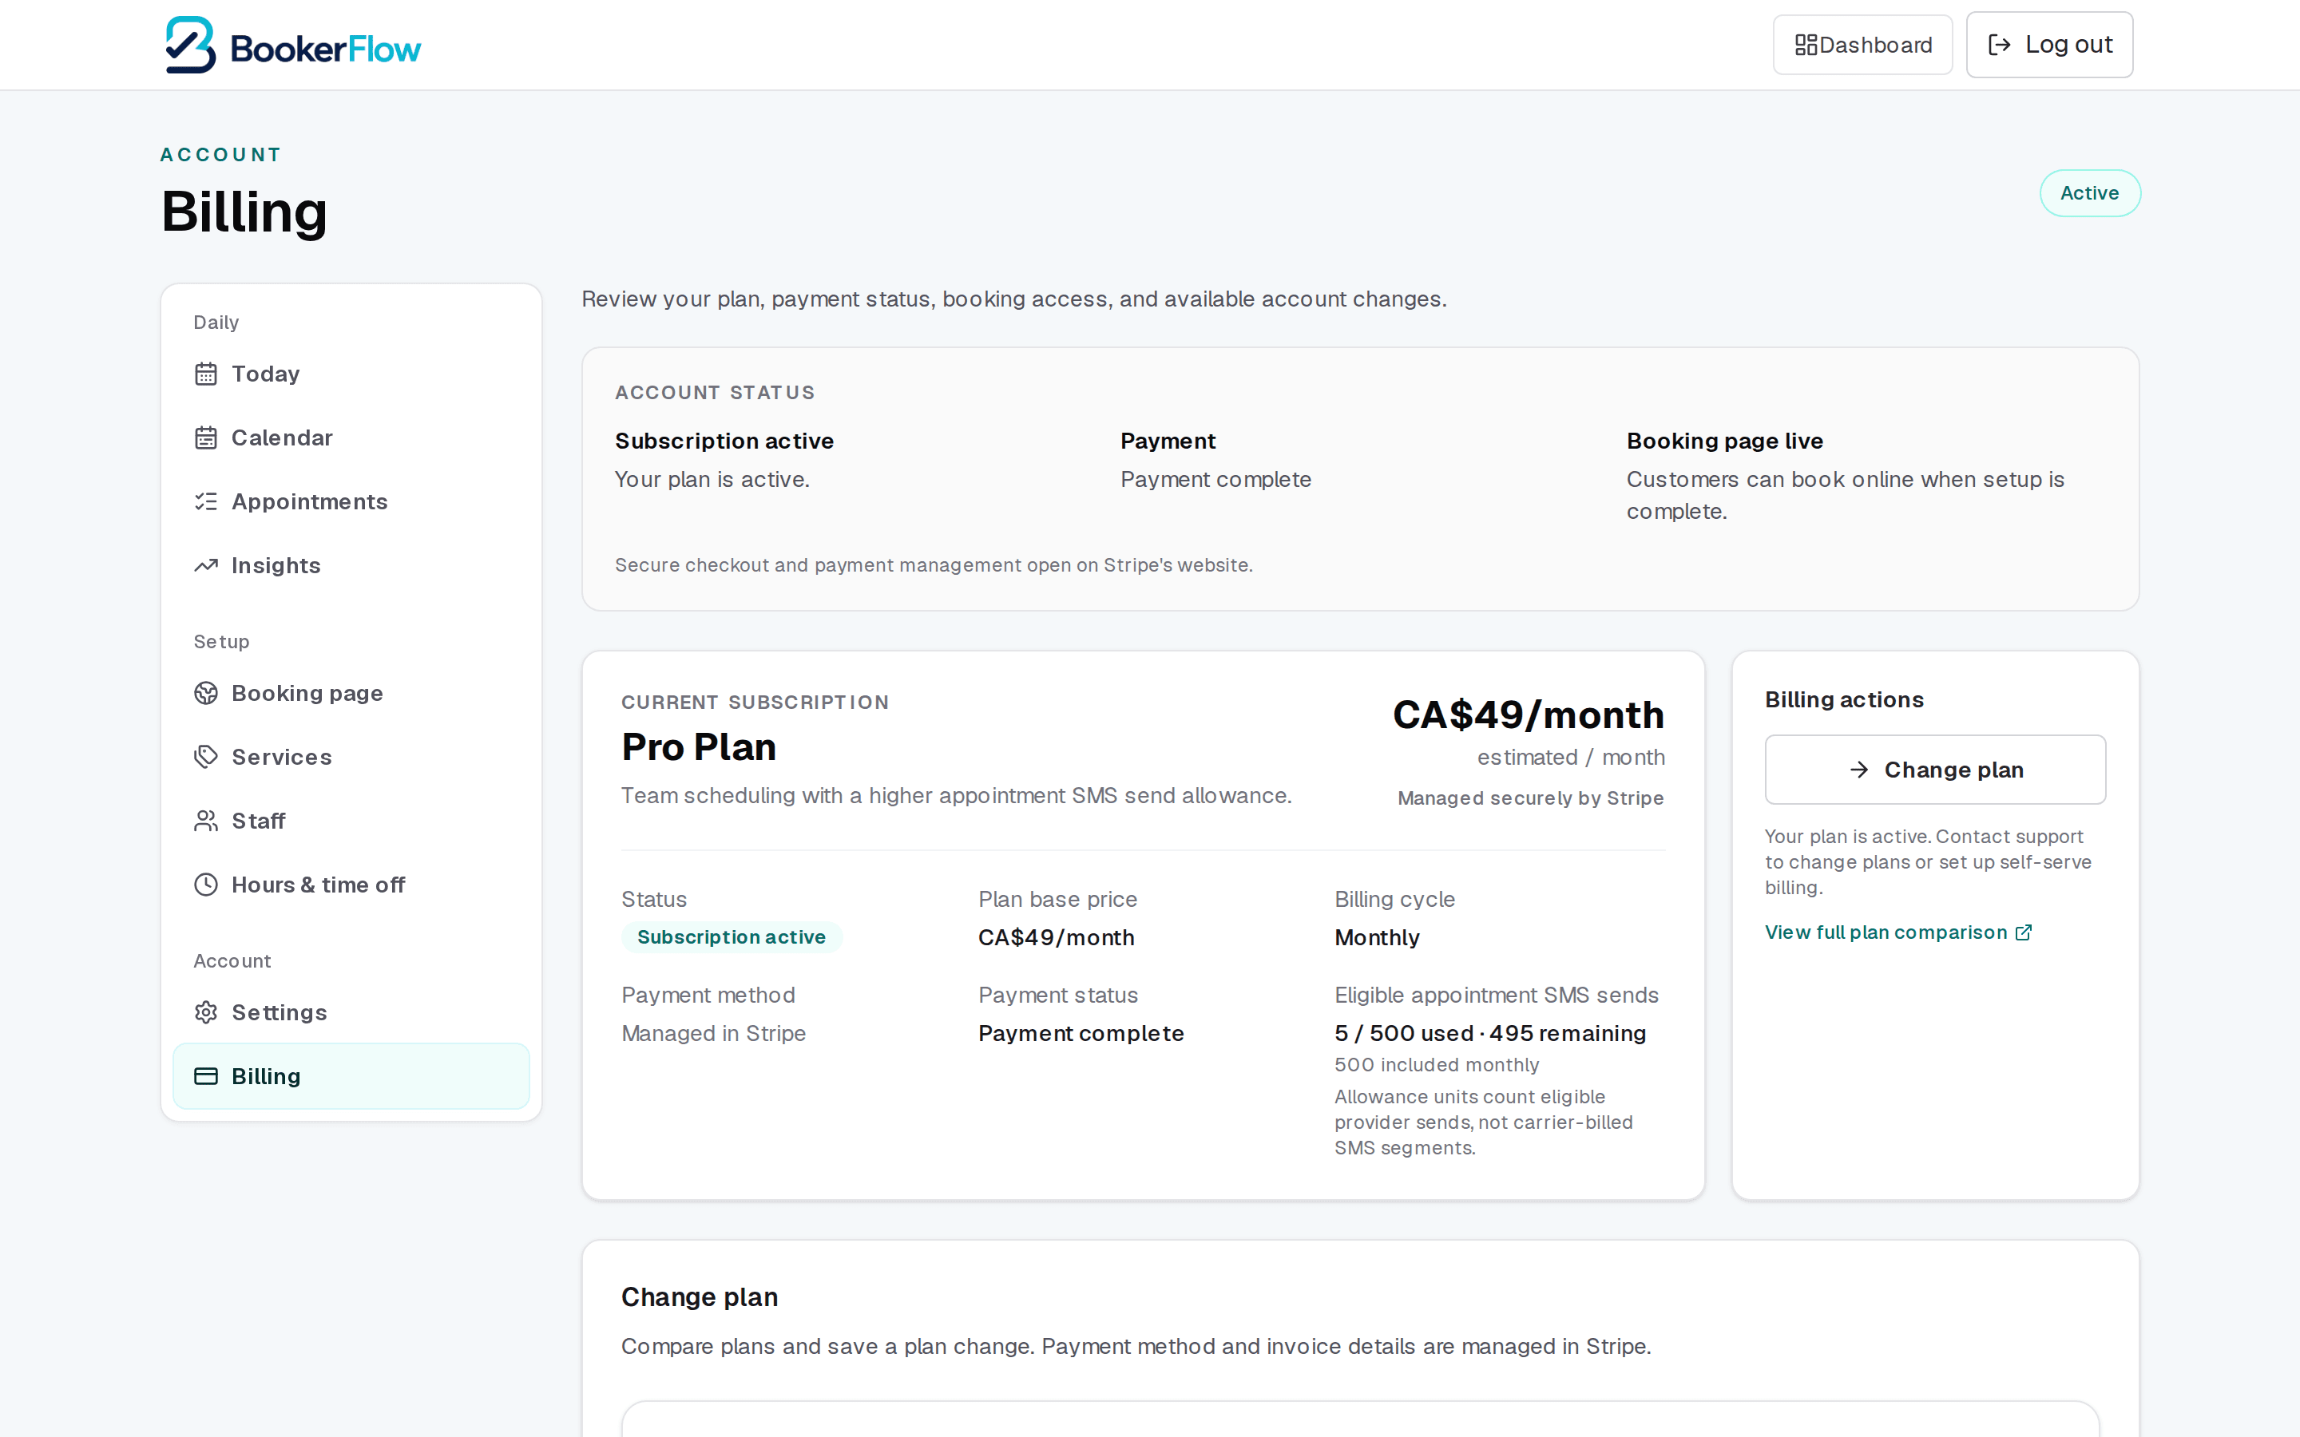Click the Appointments checklist icon
Viewport: 2300px width, 1437px height.
pos(206,501)
